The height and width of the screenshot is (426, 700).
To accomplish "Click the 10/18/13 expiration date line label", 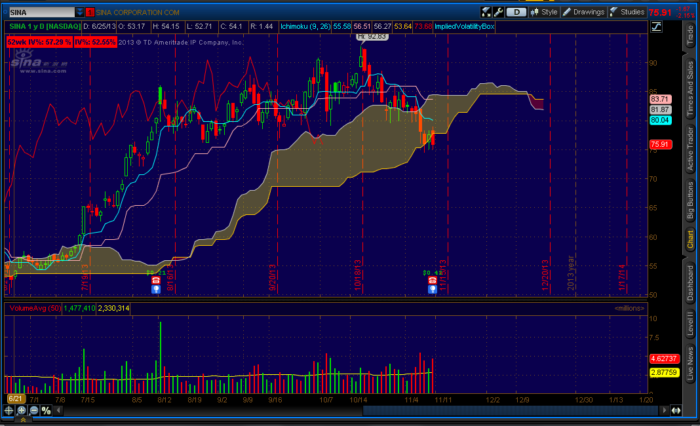I will pyautogui.click(x=358, y=275).
